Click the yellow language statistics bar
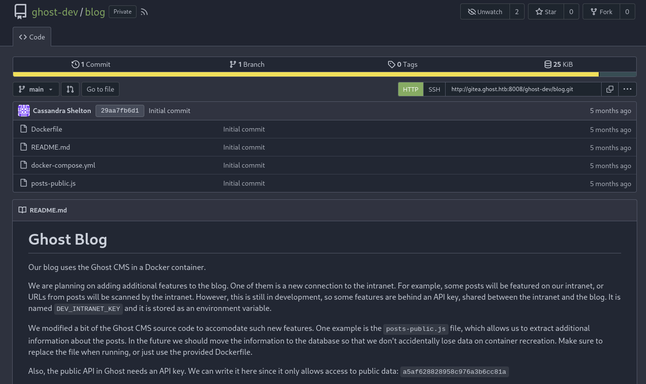The height and width of the screenshot is (384, 646). 306,75
